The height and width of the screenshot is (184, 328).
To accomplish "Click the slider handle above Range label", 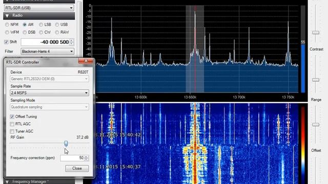I will point(316,80).
